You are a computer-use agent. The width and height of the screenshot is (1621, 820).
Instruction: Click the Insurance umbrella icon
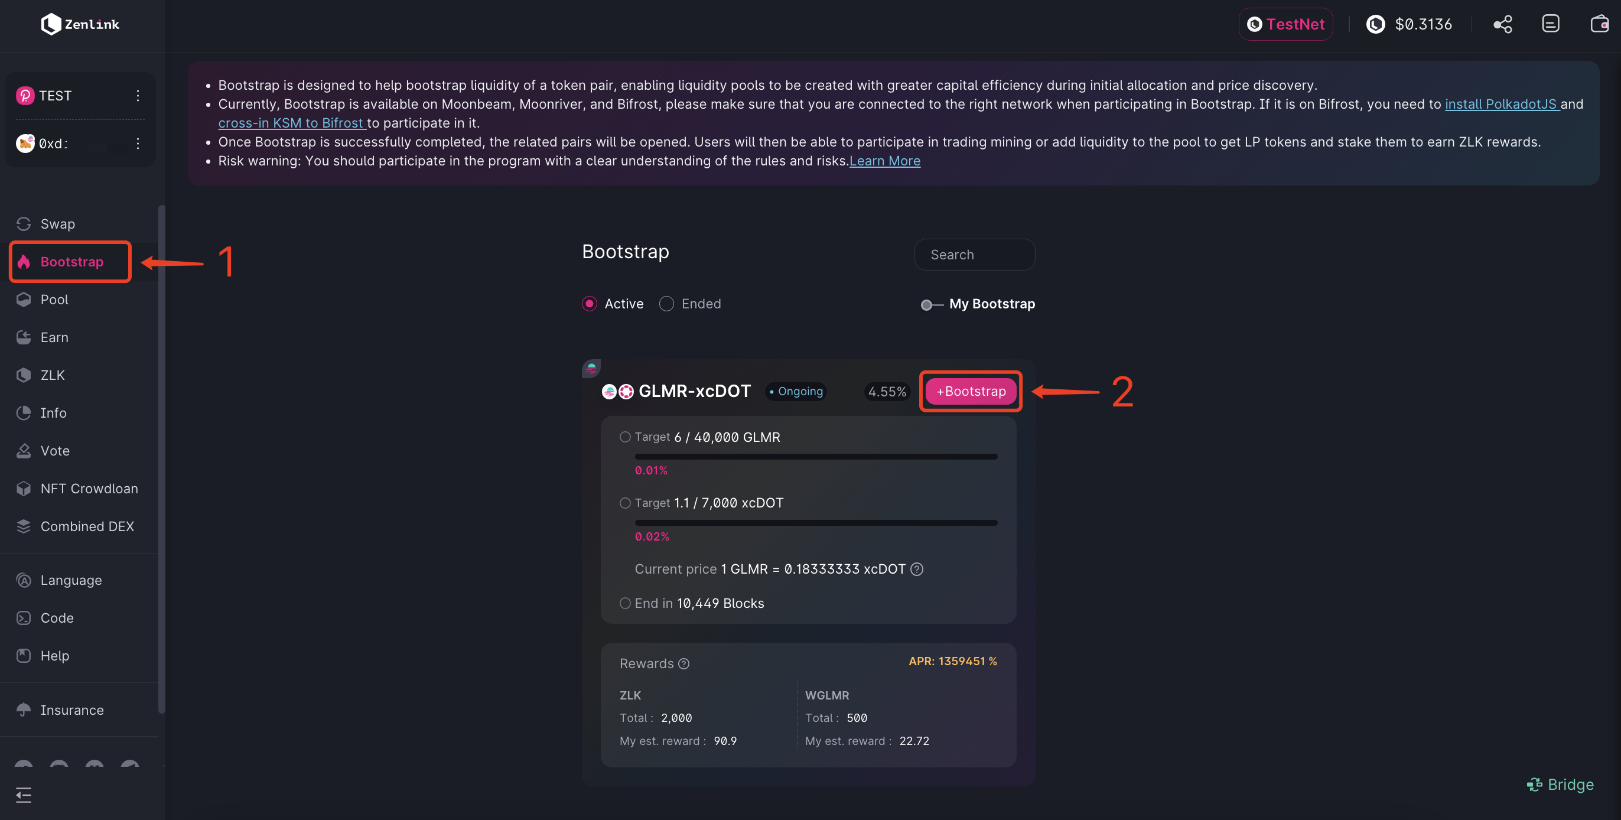[24, 710]
